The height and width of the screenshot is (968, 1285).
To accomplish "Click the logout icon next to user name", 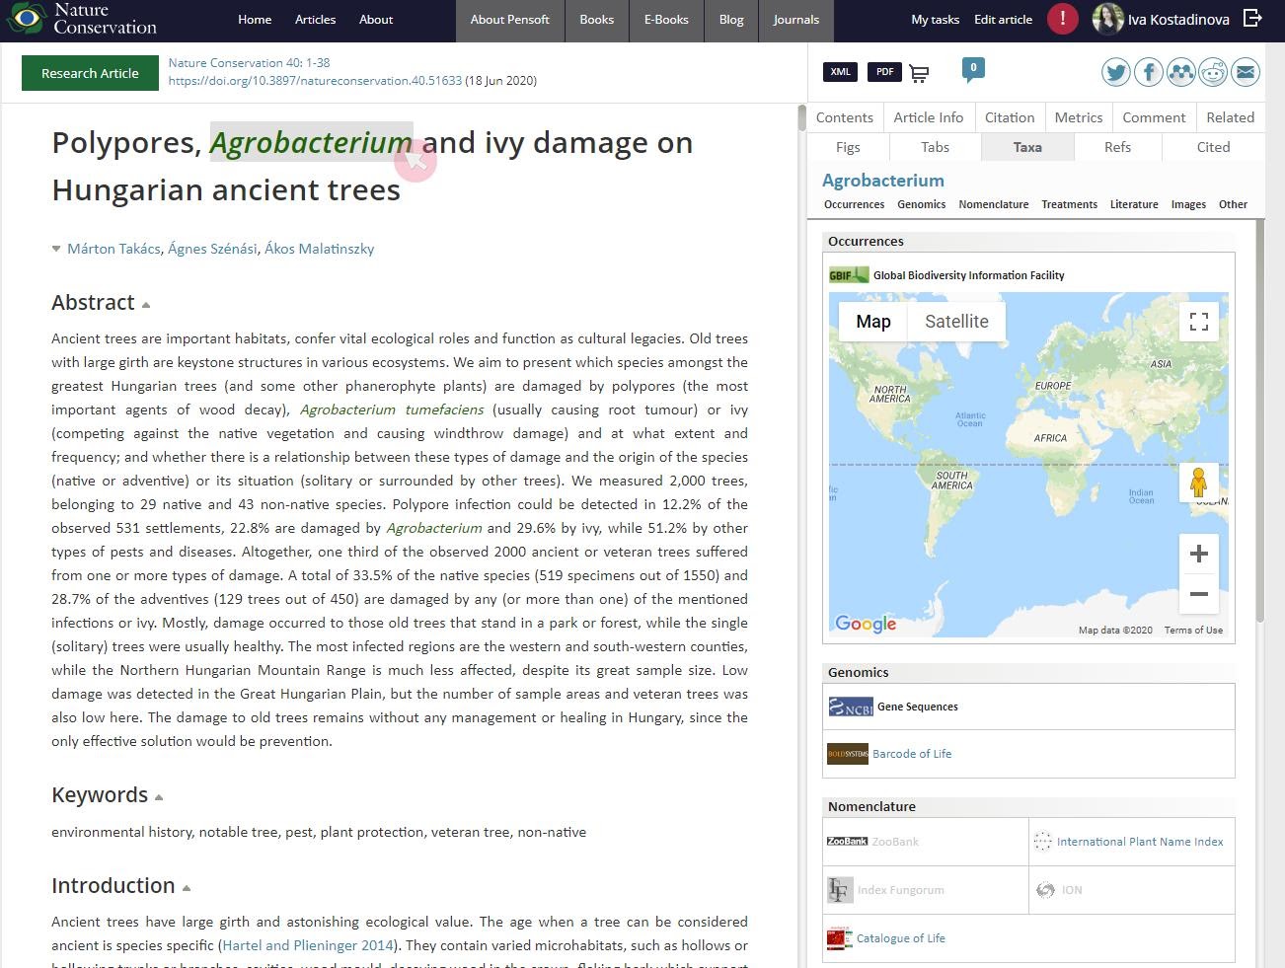I will pos(1252,19).
